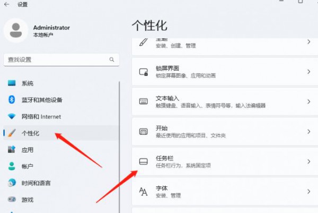Click the search magnifier icon
The height and width of the screenshot is (213, 318).
click(x=111, y=60)
